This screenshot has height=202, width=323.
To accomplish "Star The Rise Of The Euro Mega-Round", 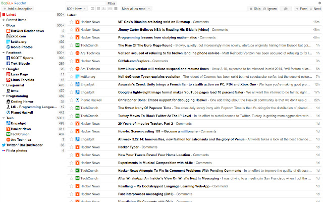I will (x=71, y=45).
